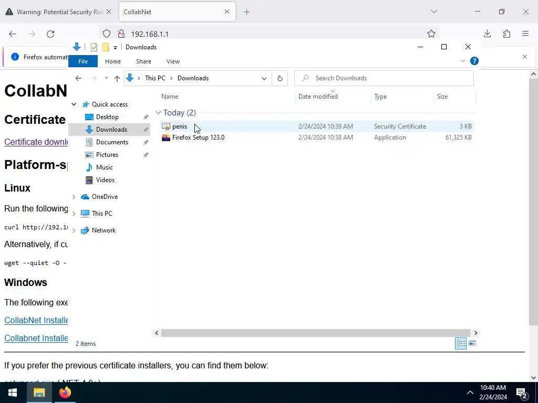Image resolution: width=538 pixels, height=403 pixels.
Task: Sort by Size column header
Action: [x=442, y=97]
